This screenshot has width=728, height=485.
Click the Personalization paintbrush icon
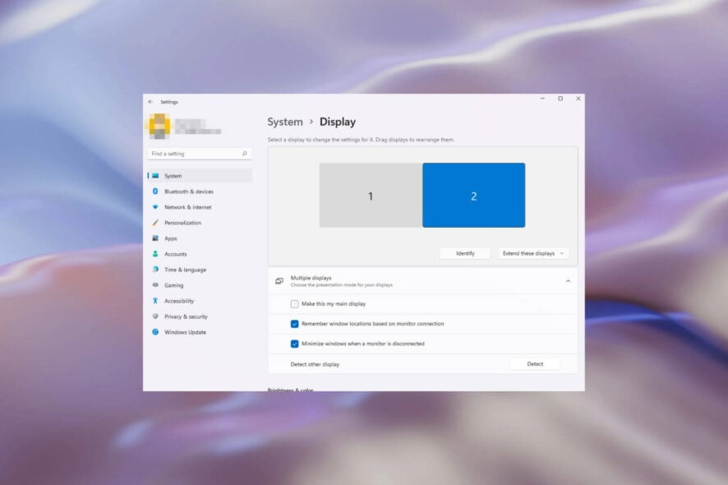[155, 223]
